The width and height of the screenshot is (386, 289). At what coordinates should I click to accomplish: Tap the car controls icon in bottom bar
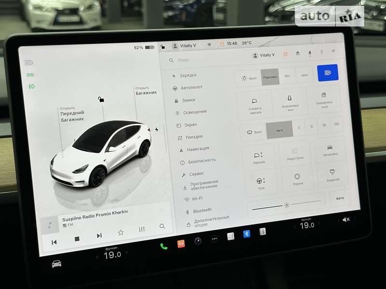(x=56, y=264)
